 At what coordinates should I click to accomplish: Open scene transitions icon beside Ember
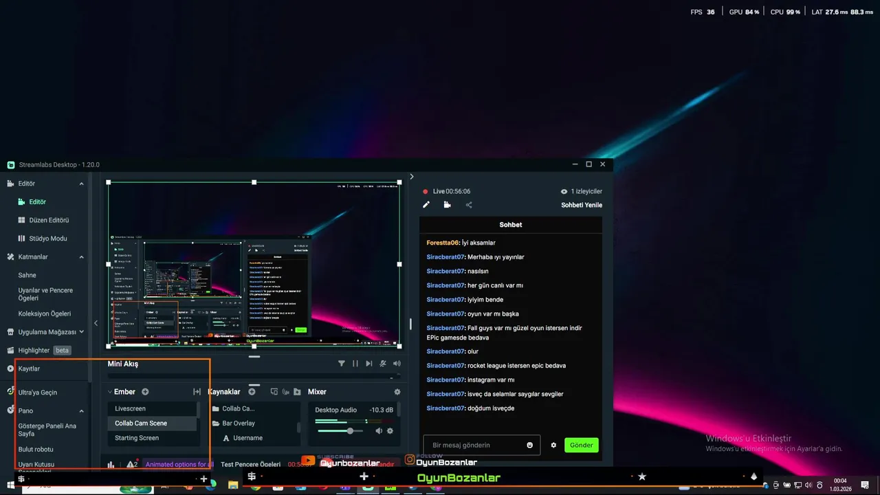click(x=197, y=392)
